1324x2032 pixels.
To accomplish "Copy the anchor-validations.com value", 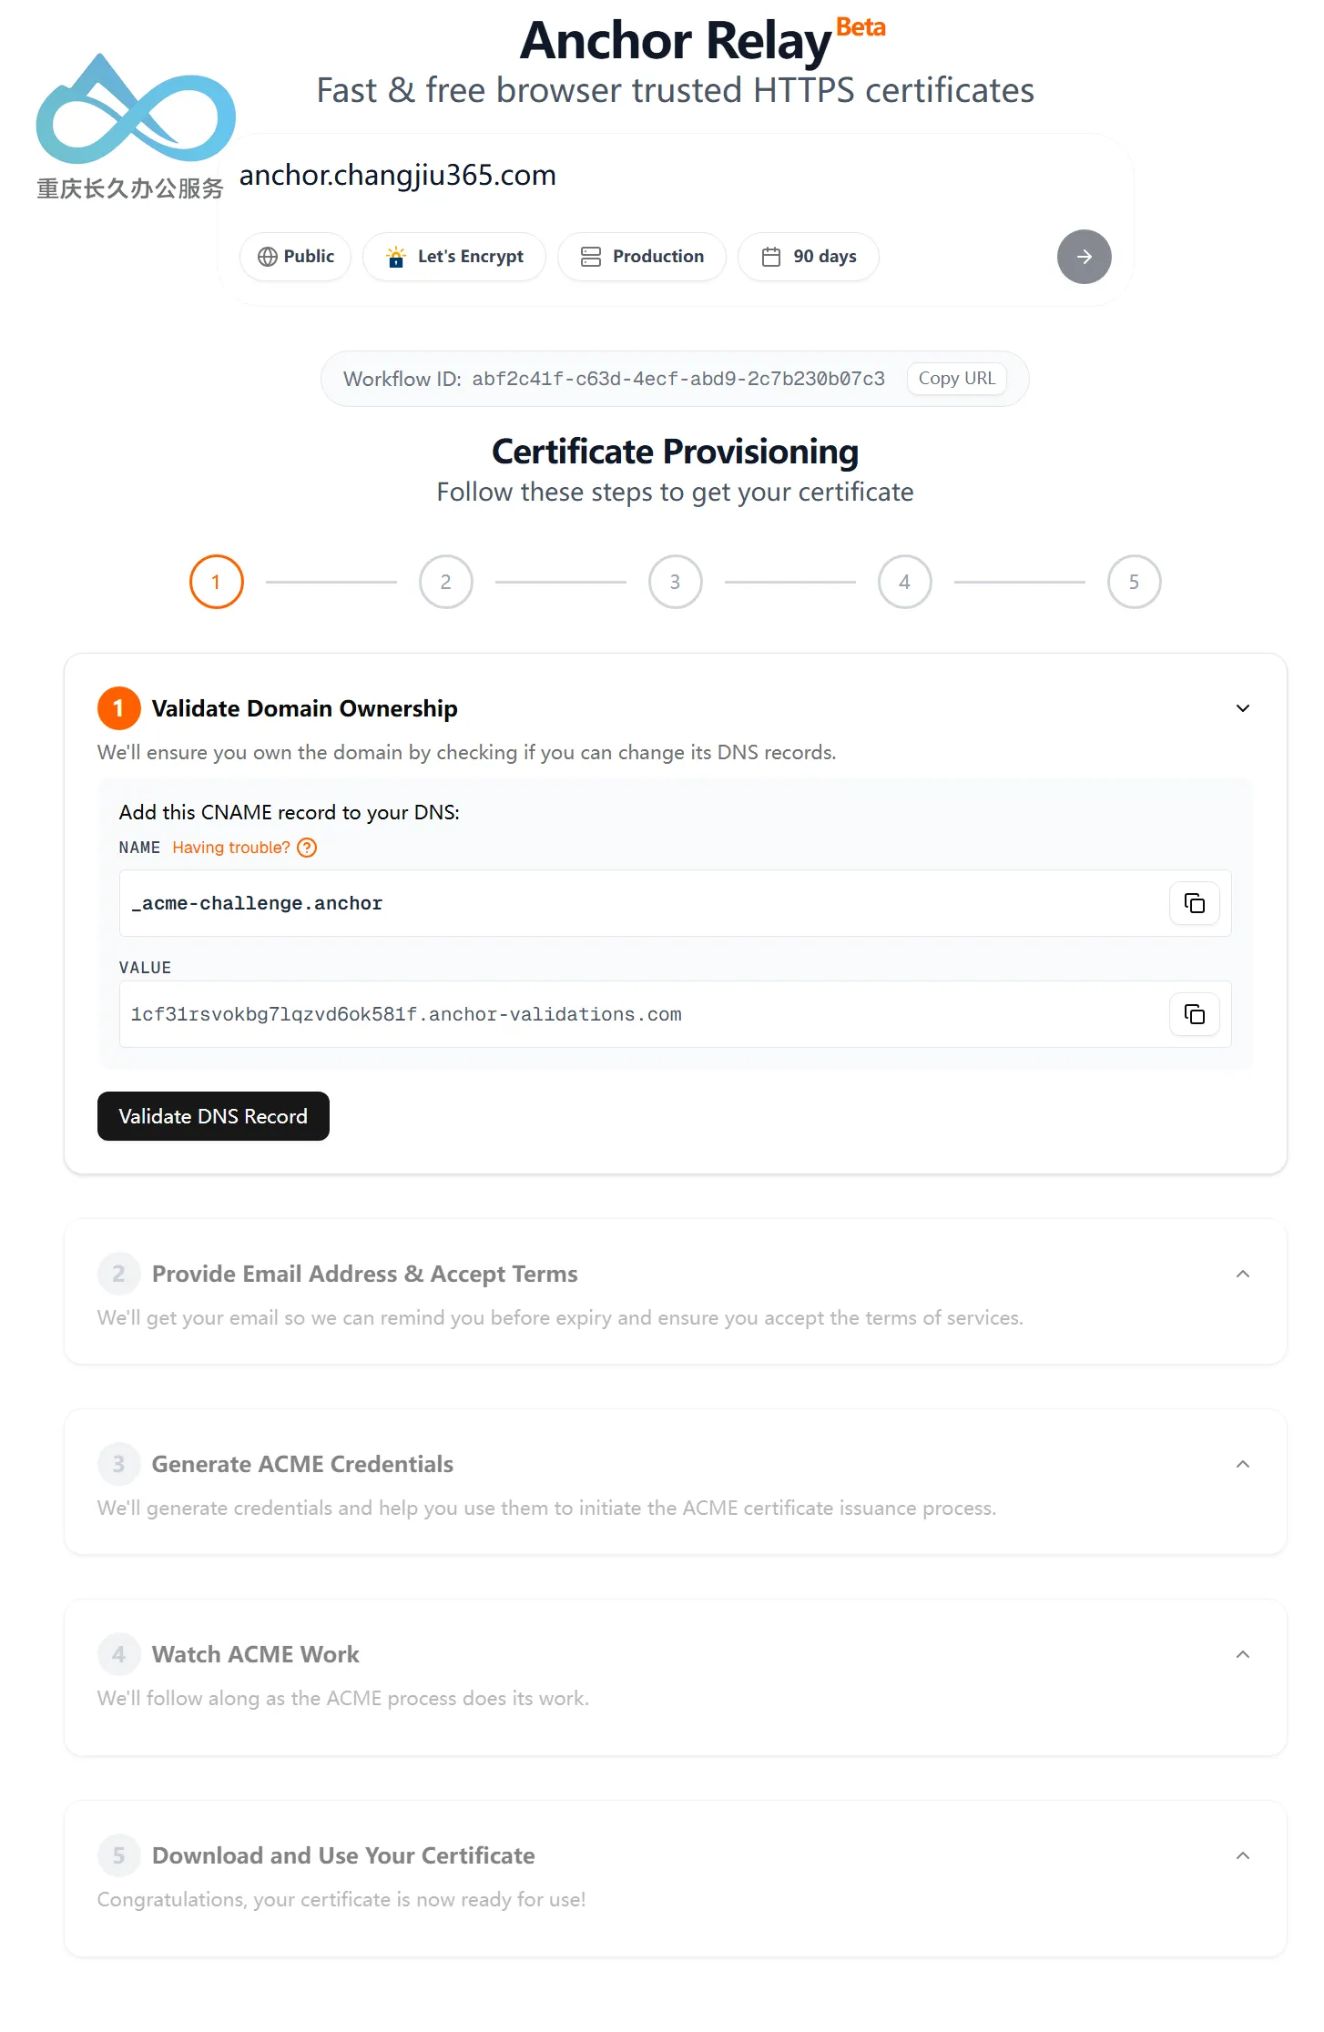I will [x=1194, y=1014].
